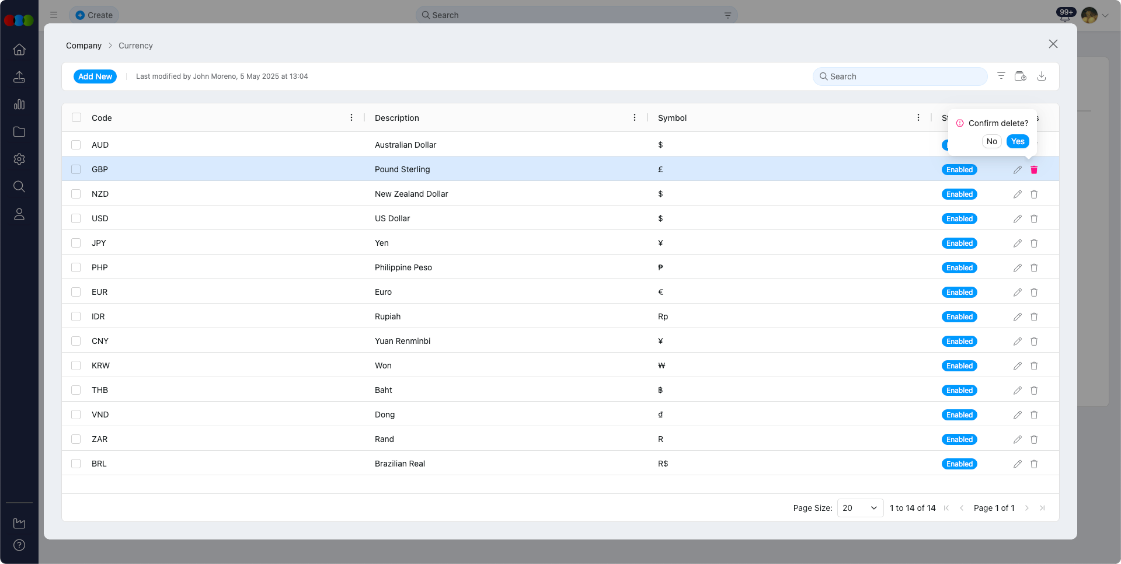This screenshot has height=564, width=1121.
Task: Toggle the select-all checkbox in header
Action: [76, 118]
